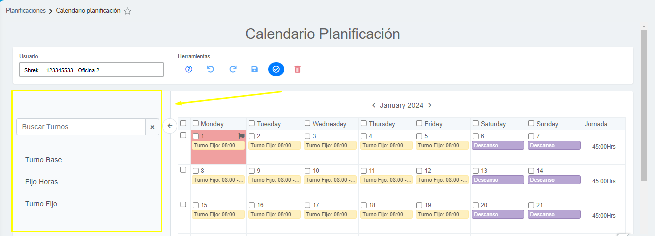
Task: Toggle the Monday column checkbox
Action: coord(196,123)
